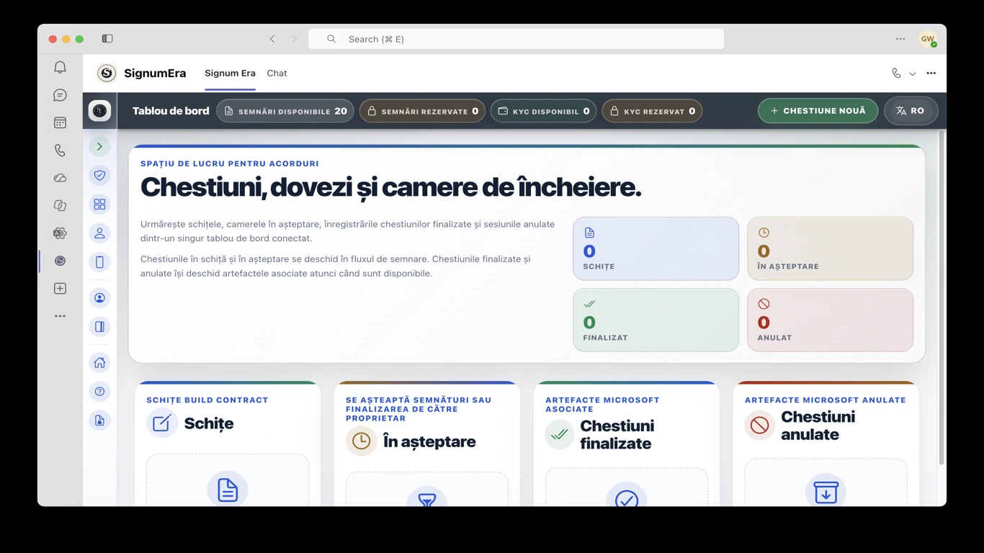Open Chat in the Teams sidebar
This screenshot has width=984, height=553.
(x=60, y=95)
